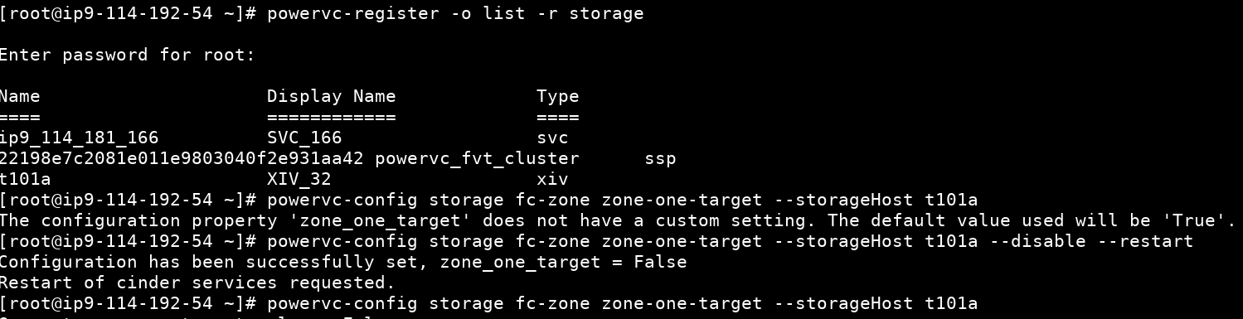Click storage name ip9_114_181_166

(80, 138)
